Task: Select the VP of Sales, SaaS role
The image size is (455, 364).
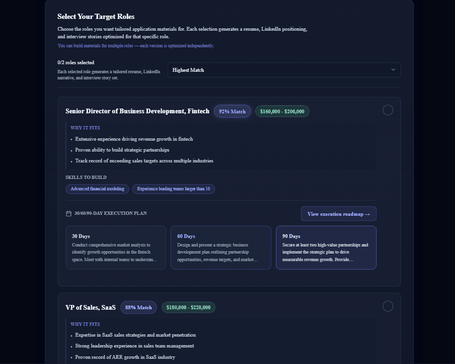Action: click(x=387, y=306)
